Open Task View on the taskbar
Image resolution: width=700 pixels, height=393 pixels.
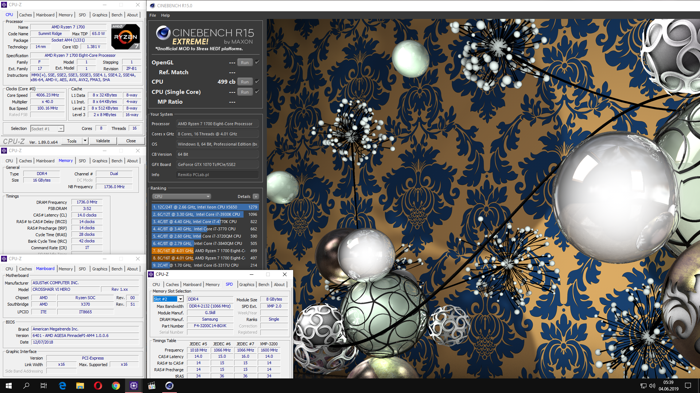44,386
